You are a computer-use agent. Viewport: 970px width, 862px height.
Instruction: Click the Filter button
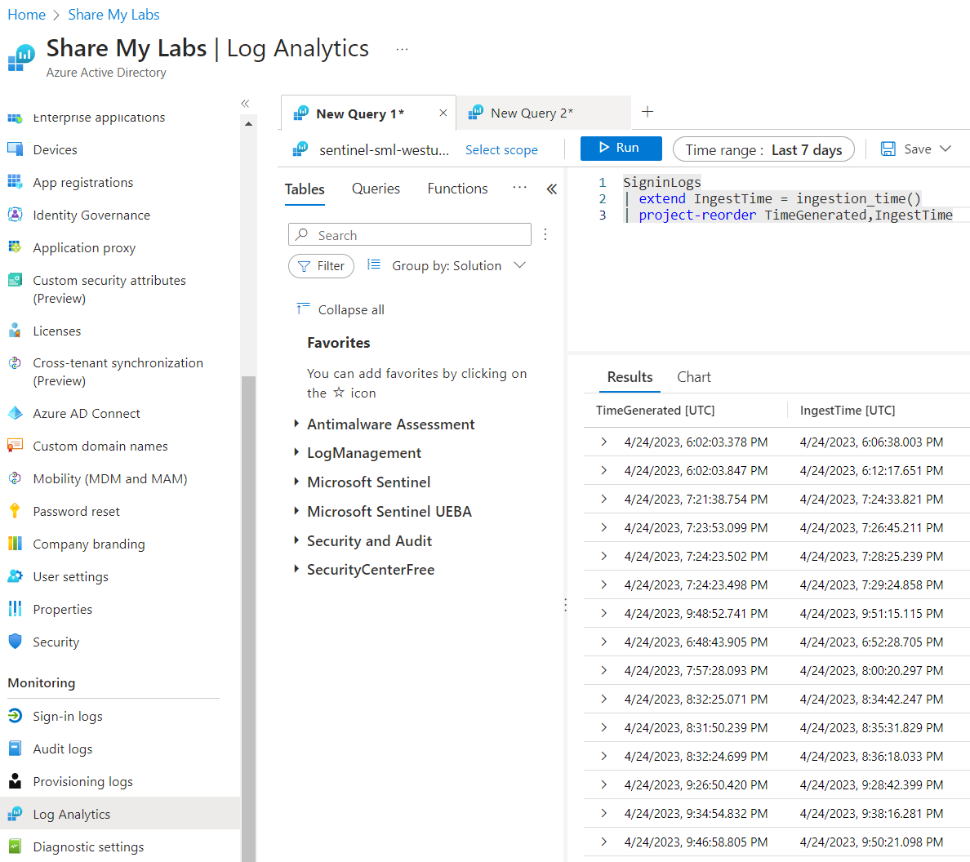point(321,266)
